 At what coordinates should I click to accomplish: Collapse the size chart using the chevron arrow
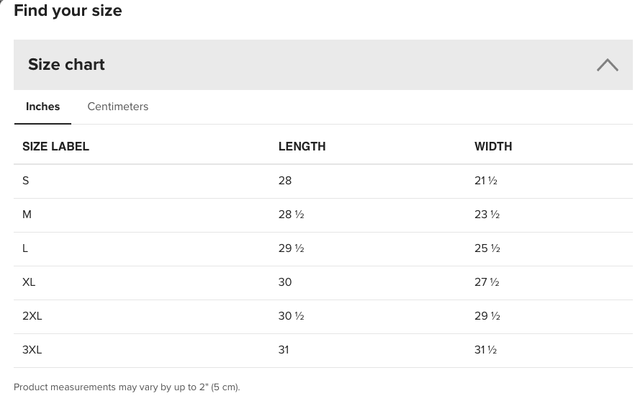click(607, 65)
